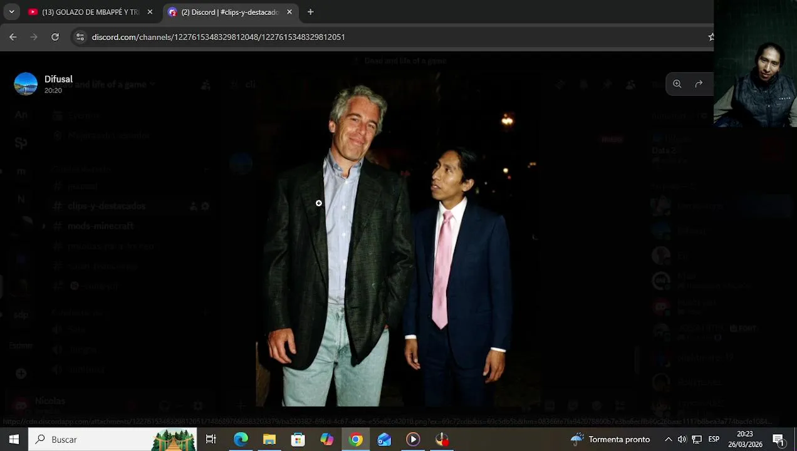
Task: Close the Discord browser tab
Action: pyautogui.click(x=289, y=12)
